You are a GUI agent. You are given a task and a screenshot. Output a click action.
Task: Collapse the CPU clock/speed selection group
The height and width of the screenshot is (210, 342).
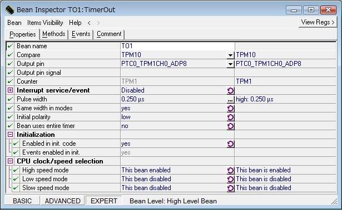[10, 161]
